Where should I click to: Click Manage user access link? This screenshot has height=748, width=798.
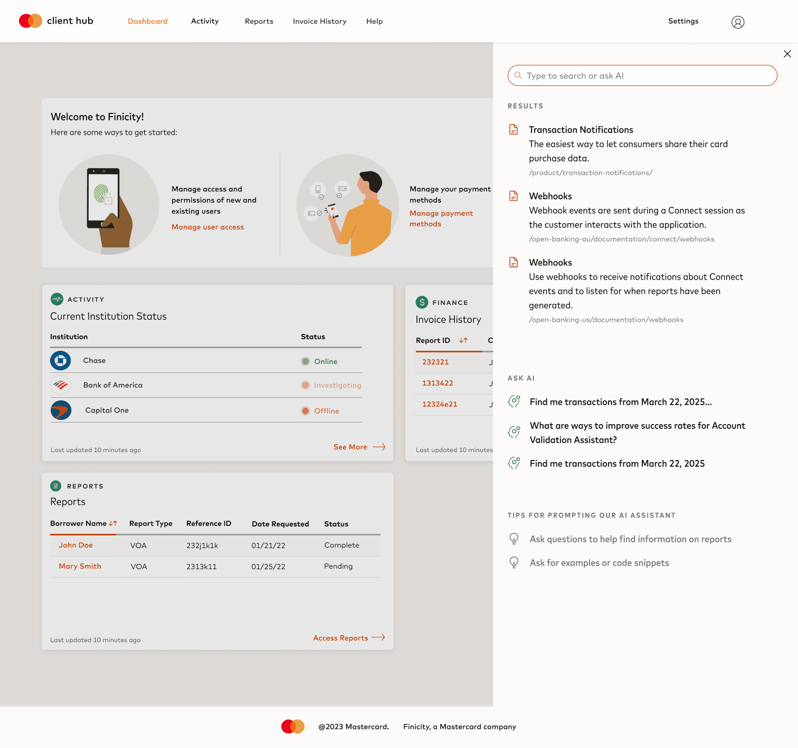pos(207,227)
